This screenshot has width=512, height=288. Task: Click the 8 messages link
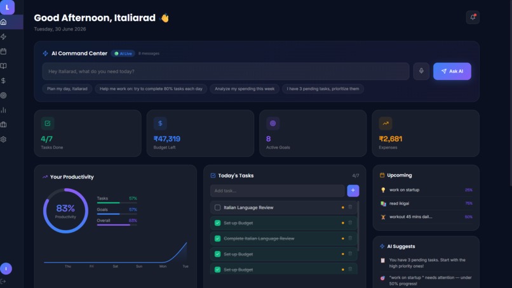pyautogui.click(x=149, y=53)
